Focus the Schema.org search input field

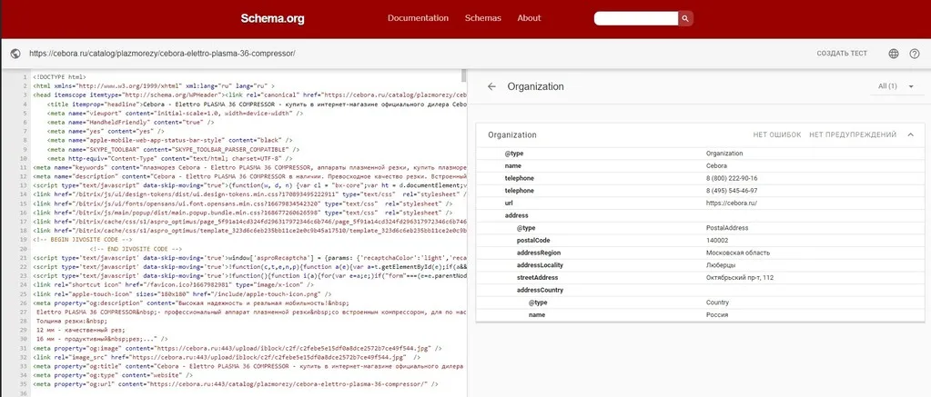(636, 18)
